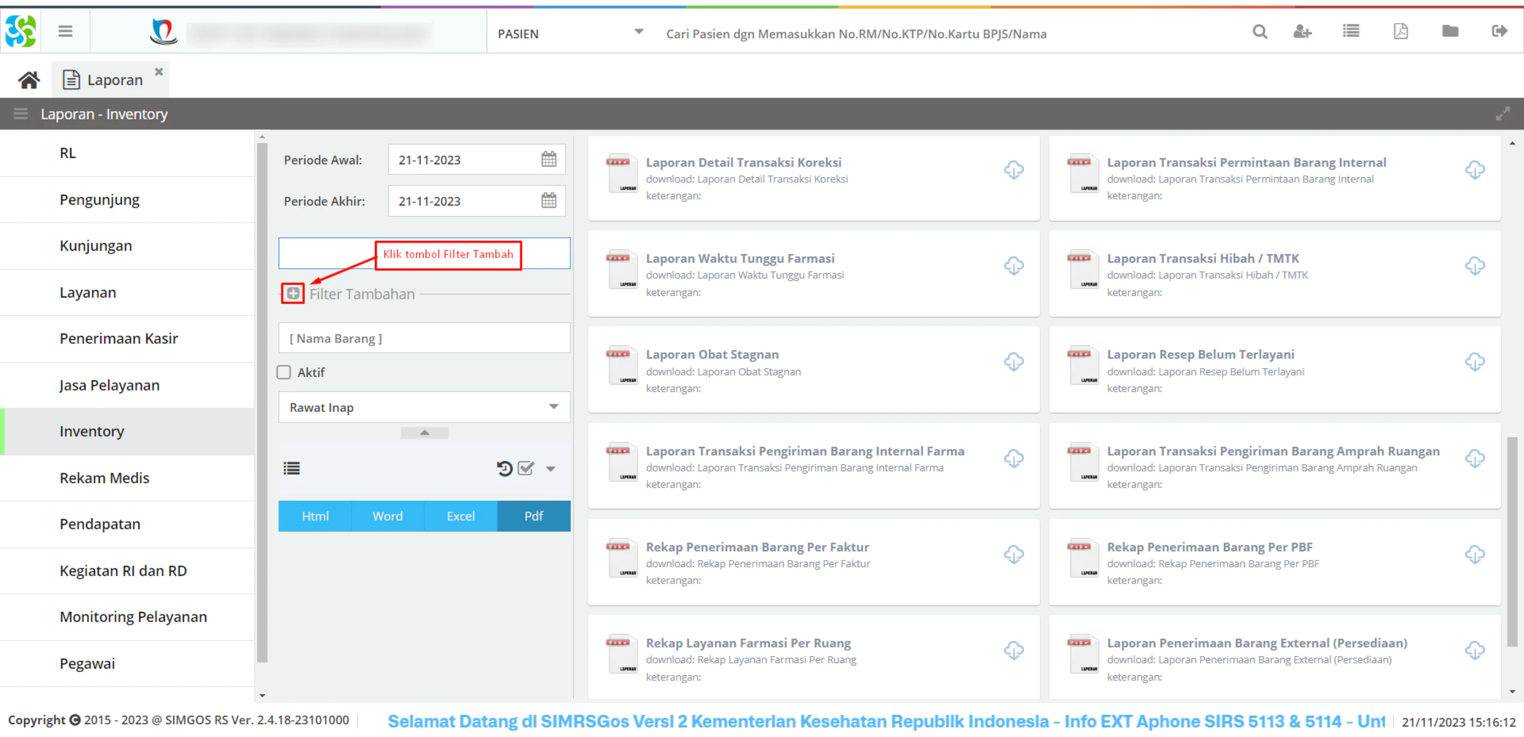The image size is (1524, 737).
Task: Click the history refresh icon above export buttons
Action: [504, 468]
